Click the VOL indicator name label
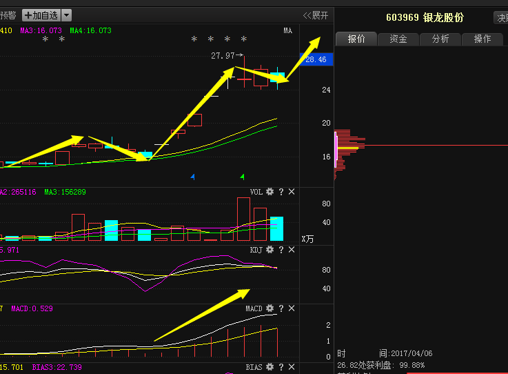 256,192
